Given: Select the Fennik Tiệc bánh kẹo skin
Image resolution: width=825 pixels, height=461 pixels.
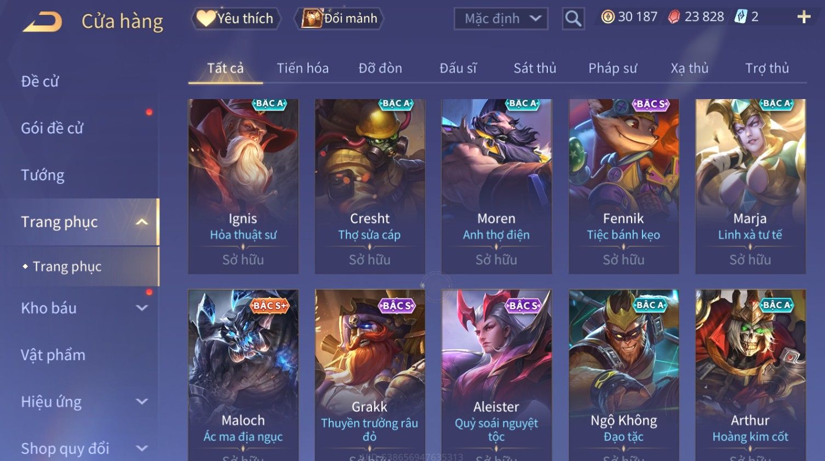Looking at the screenshot, I should pyautogui.click(x=623, y=186).
